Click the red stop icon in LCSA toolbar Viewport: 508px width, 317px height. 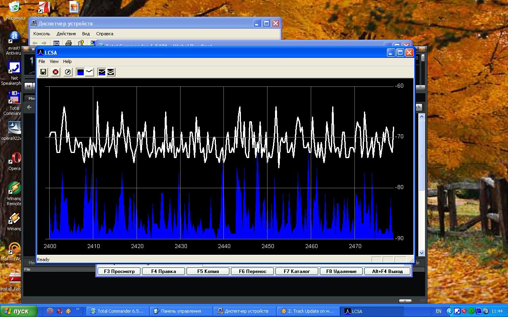click(56, 72)
